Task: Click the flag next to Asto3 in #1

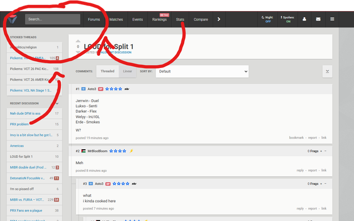Action: pyautogui.click(x=84, y=89)
